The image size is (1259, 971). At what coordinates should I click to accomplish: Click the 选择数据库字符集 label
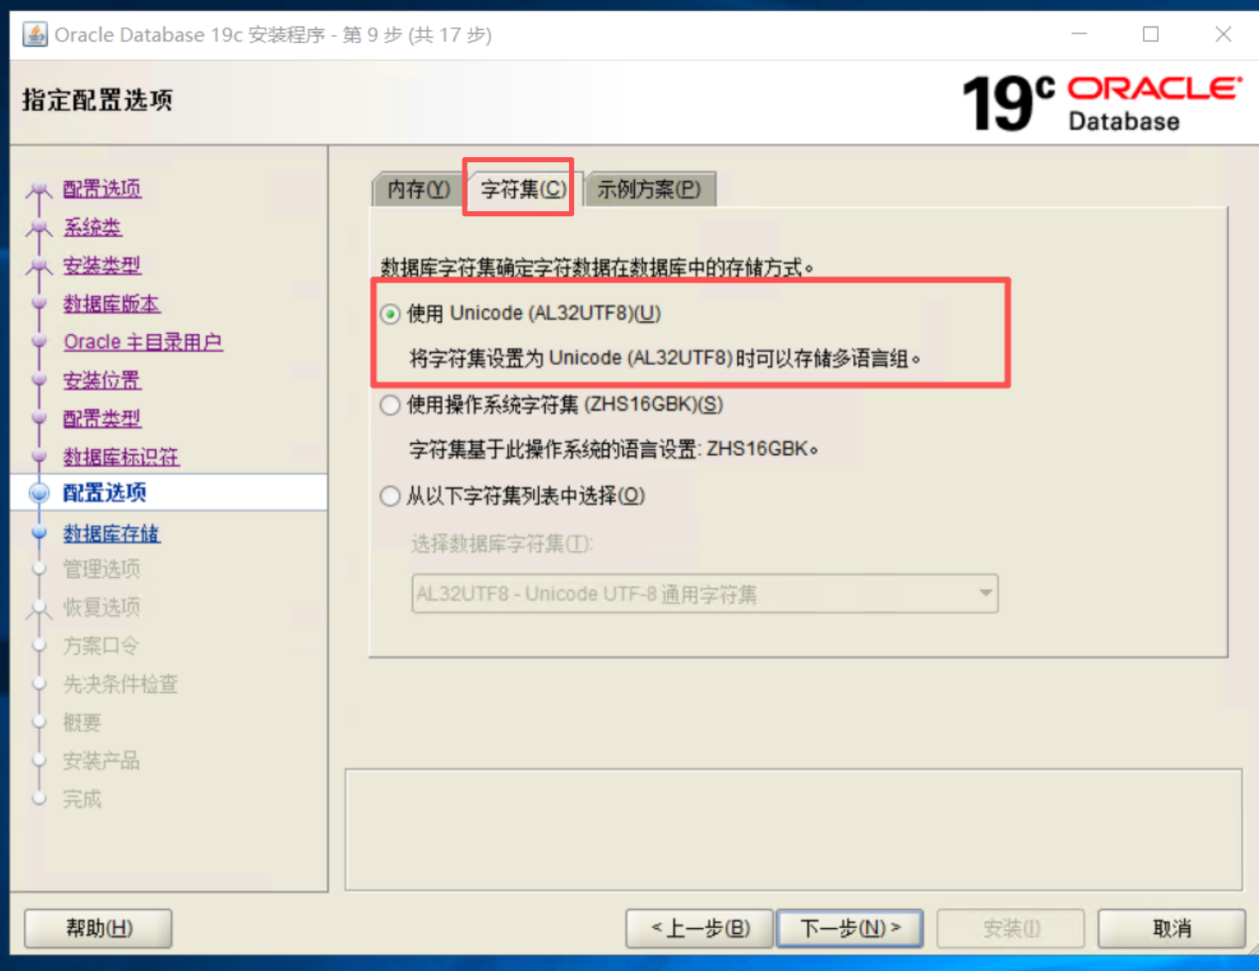click(502, 543)
